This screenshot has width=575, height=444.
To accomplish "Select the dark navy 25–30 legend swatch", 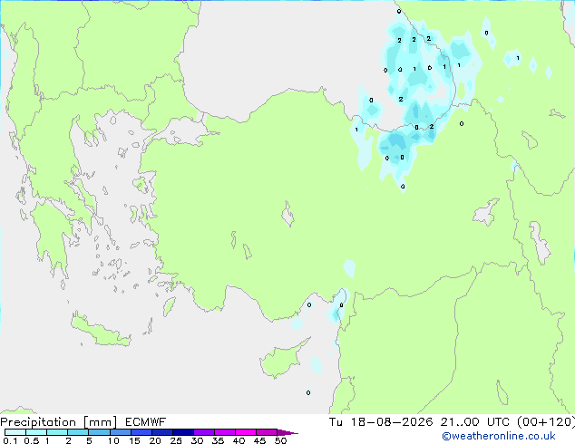I will [183, 432].
